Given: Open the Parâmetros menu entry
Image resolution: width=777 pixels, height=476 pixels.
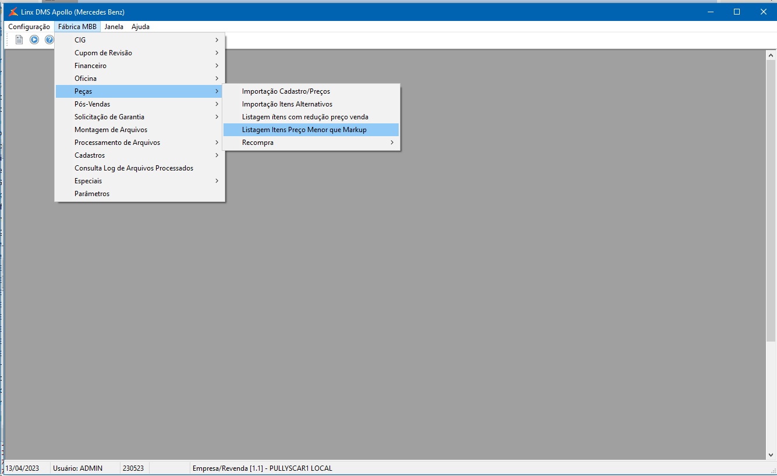Looking at the screenshot, I should [140, 194].
